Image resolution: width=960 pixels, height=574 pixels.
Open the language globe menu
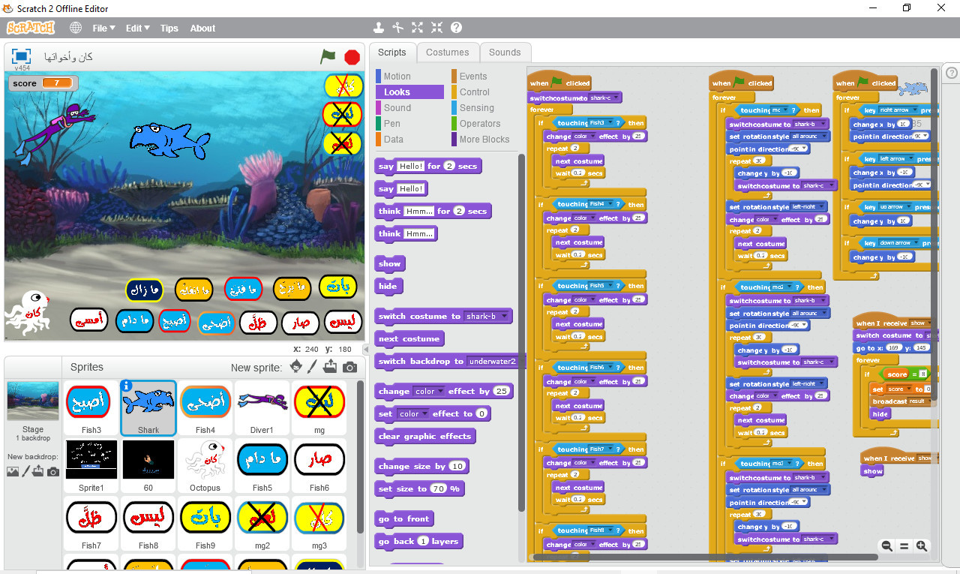tap(76, 28)
